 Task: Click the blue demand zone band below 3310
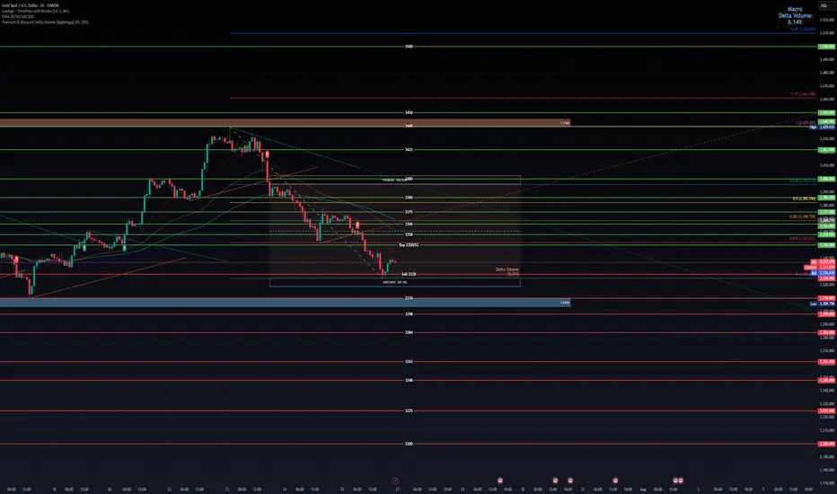coord(285,303)
